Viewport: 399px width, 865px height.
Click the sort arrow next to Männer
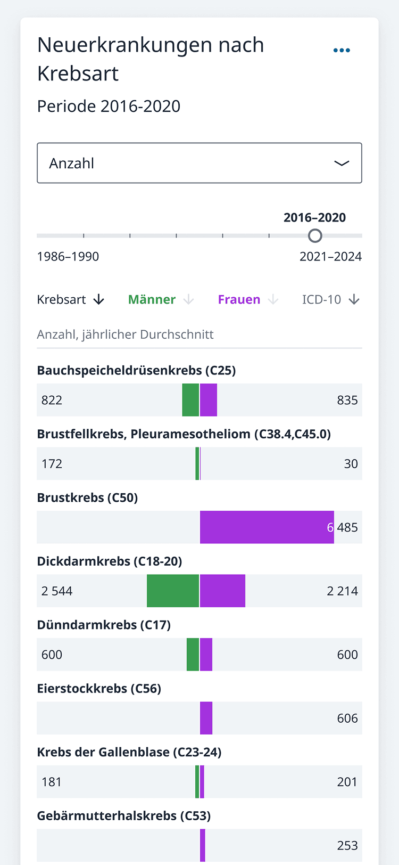(188, 300)
